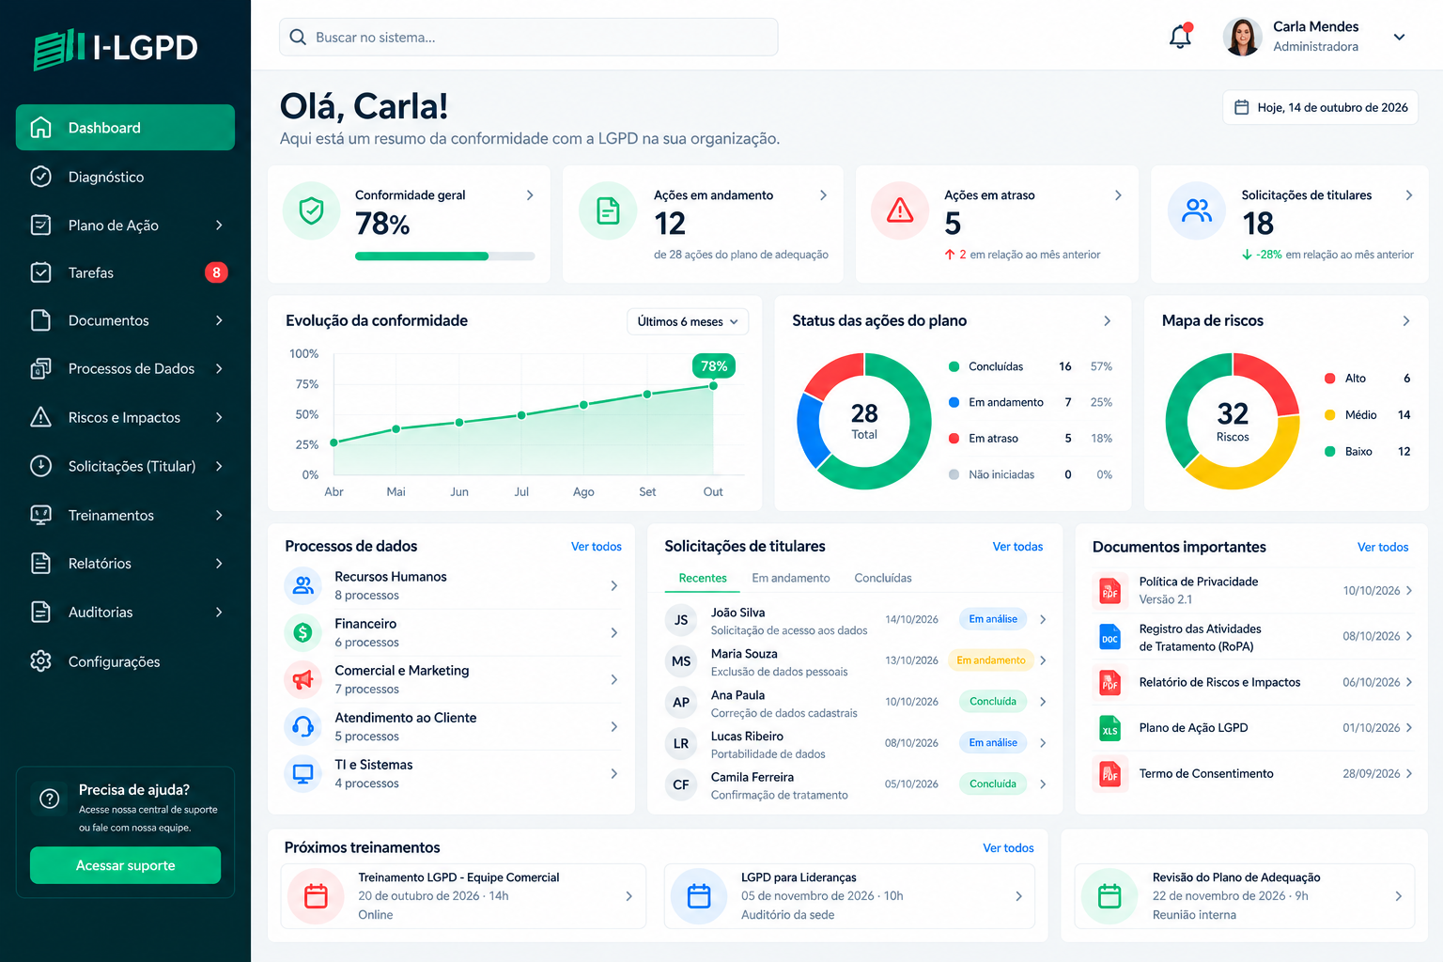Click the JS avatar for João Silva

click(681, 620)
